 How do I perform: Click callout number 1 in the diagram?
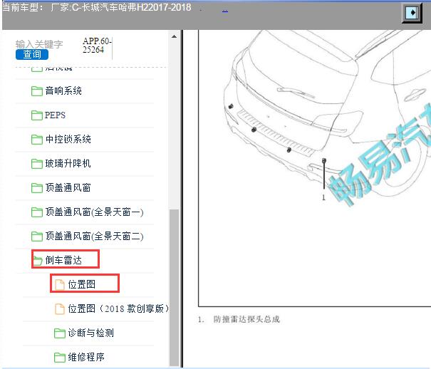point(323,197)
